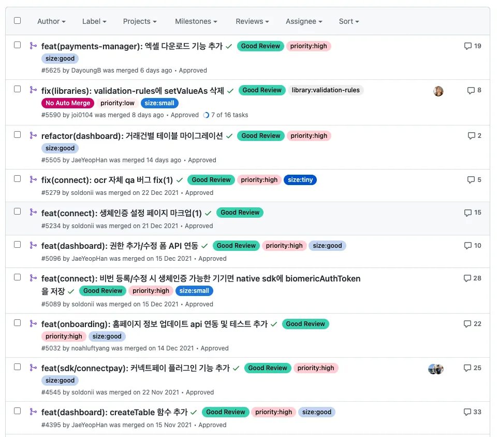Screen dimensions: 498x437
Task: Click the blue size:tiny label
Action: coord(300,180)
